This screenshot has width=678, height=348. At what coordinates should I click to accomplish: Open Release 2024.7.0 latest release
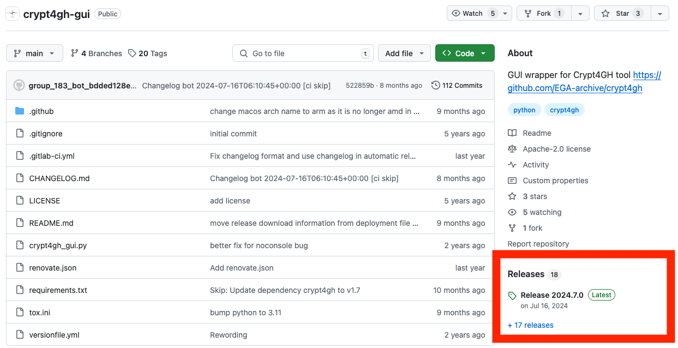click(x=551, y=295)
